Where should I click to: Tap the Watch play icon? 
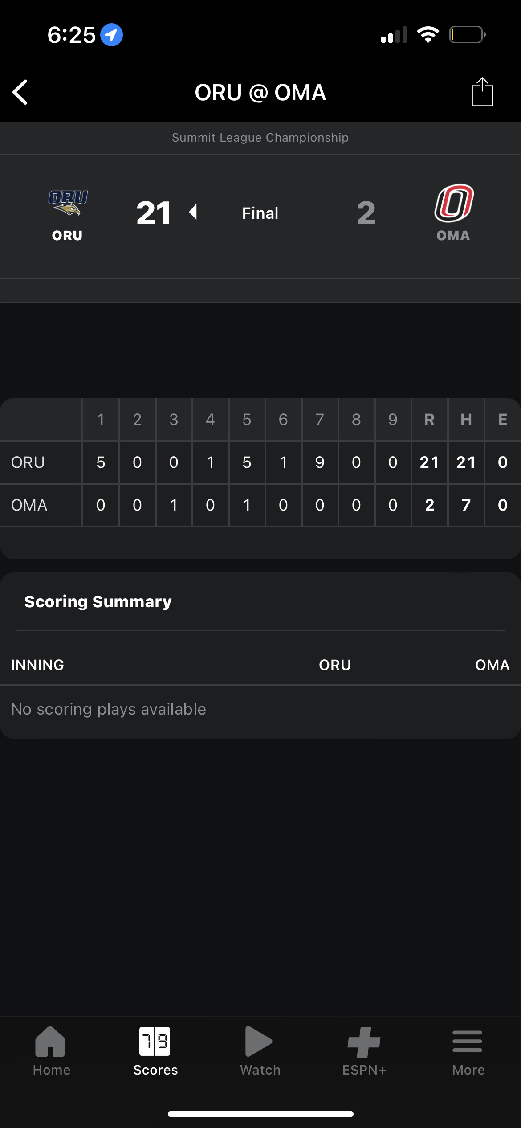[259, 1042]
